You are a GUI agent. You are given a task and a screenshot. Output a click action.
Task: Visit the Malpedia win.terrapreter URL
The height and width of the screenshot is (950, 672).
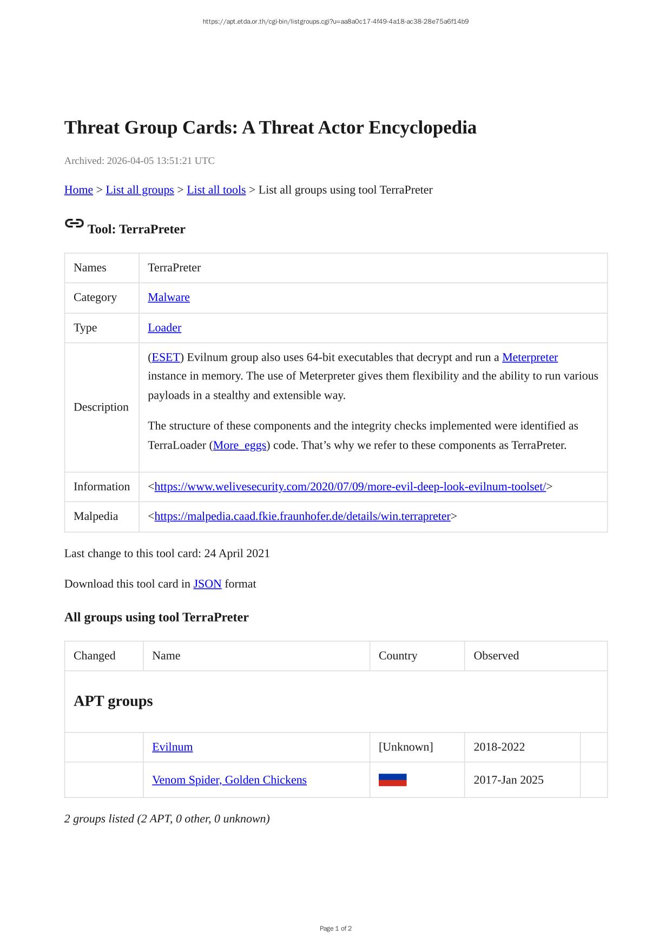(x=302, y=517)
